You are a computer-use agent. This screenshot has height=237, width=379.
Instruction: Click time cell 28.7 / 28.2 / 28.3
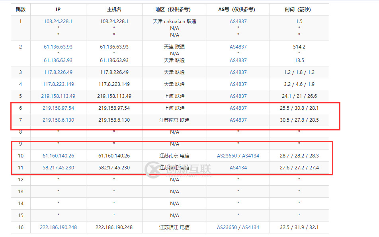299,155
